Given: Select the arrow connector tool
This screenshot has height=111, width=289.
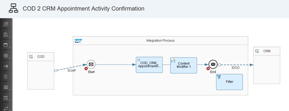Looking at the screenshot, I should pyautogui.click(x=6, y=66).
